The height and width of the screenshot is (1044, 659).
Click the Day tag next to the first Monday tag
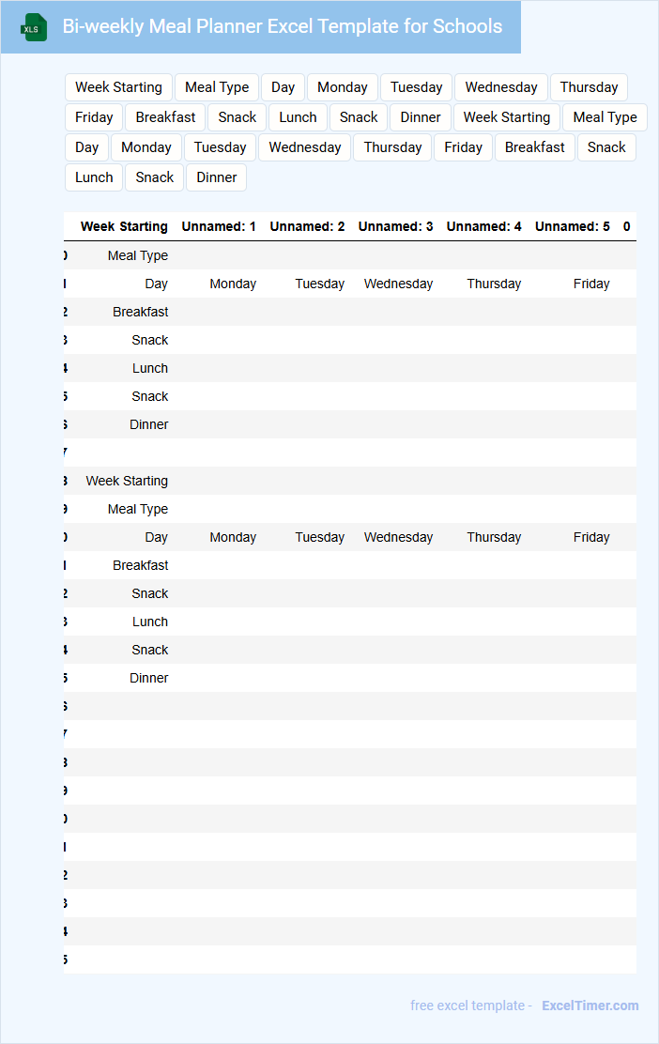pos(283,87)
